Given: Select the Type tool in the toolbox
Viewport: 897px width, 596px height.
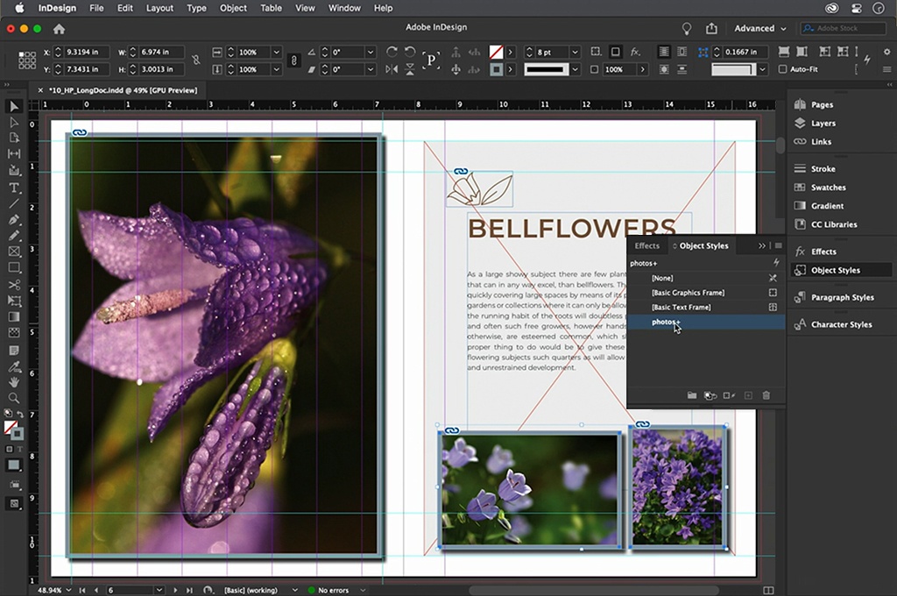Looking at the screenshot, I should point(14,188).
